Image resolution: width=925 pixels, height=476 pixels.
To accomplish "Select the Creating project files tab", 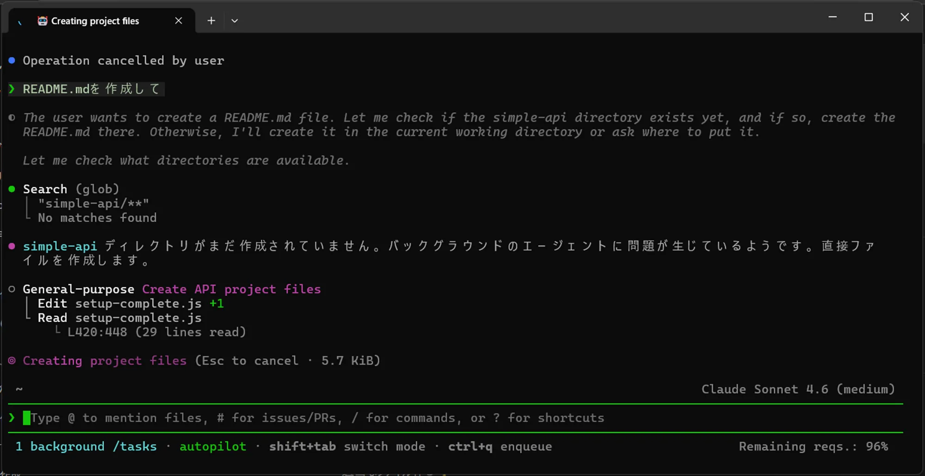I will 102,21.
